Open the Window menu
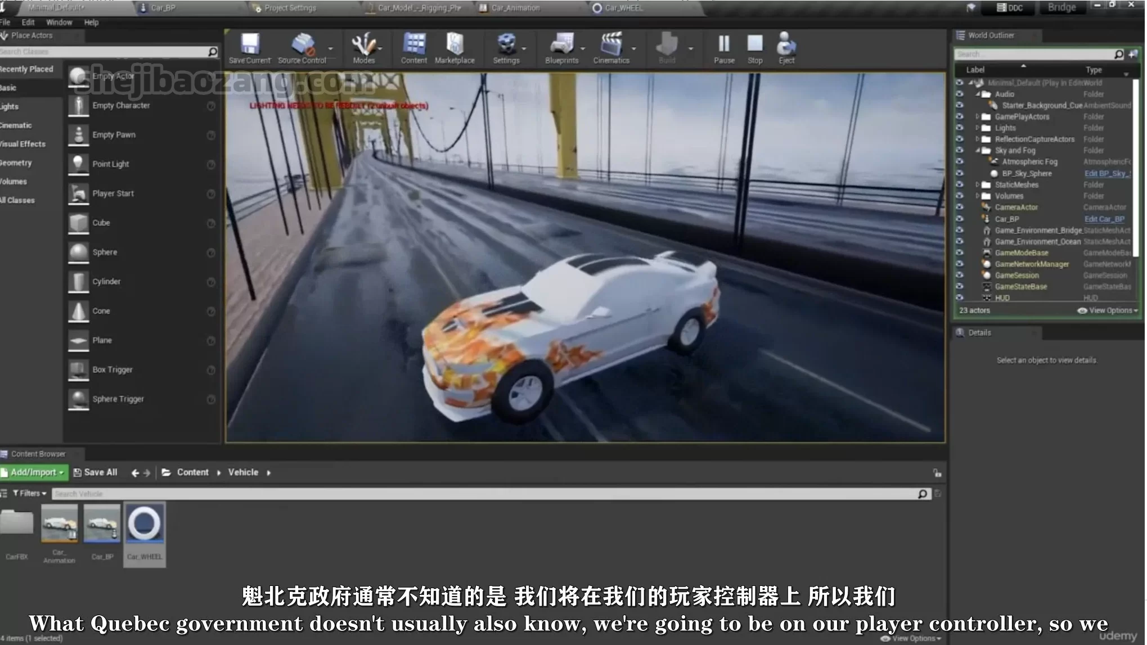The width and height of the screenshot is (1147, 645). (59, 22)
